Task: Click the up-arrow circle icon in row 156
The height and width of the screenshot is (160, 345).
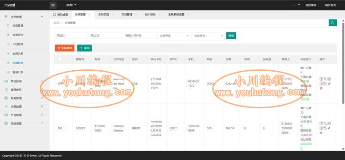Action: (x=321, y=123)
